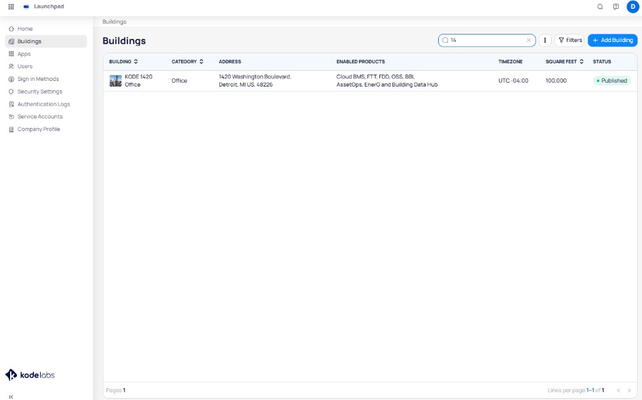
Task: Click the Pages 1 indicator
Action: [x=116, y=391]
